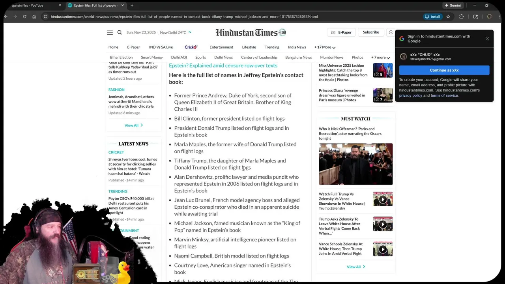Open Shreyas Iyer loses cool article

pyautogui.click(x=133, y=166)
